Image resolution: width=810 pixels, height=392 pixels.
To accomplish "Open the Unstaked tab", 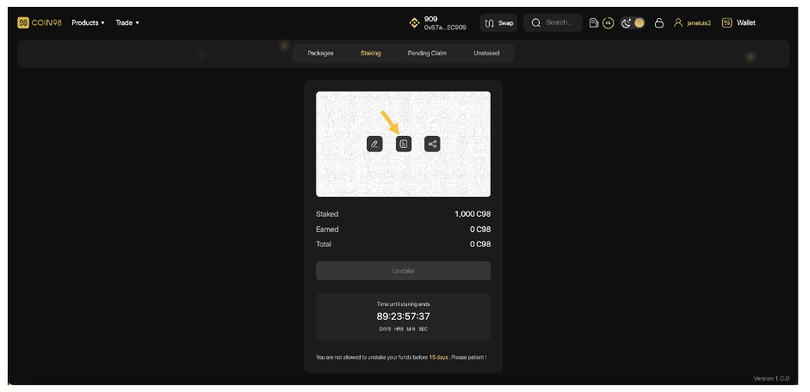I will (x=486, y=53).
